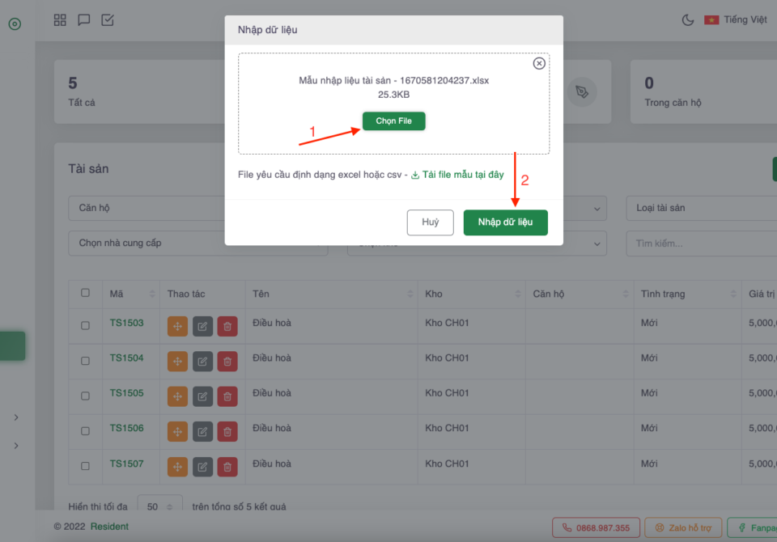777x542 pixels.
Task: Remove the uploaded file with X icon
Action: [x=539, y=64]
